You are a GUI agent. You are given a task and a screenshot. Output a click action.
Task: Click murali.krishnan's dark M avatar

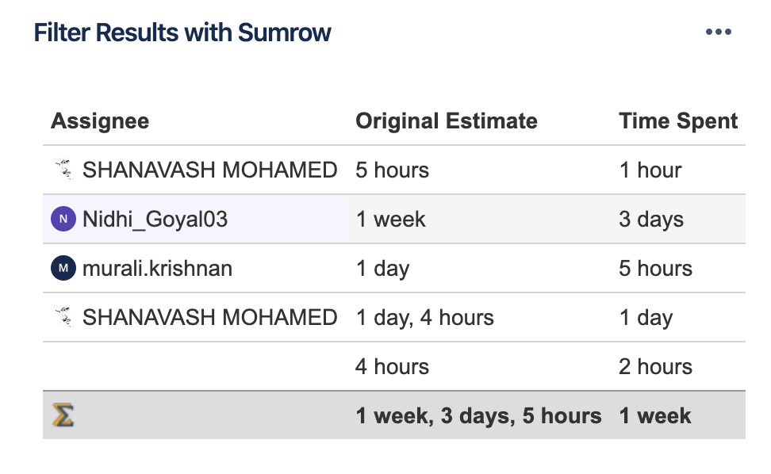(63, 268)
